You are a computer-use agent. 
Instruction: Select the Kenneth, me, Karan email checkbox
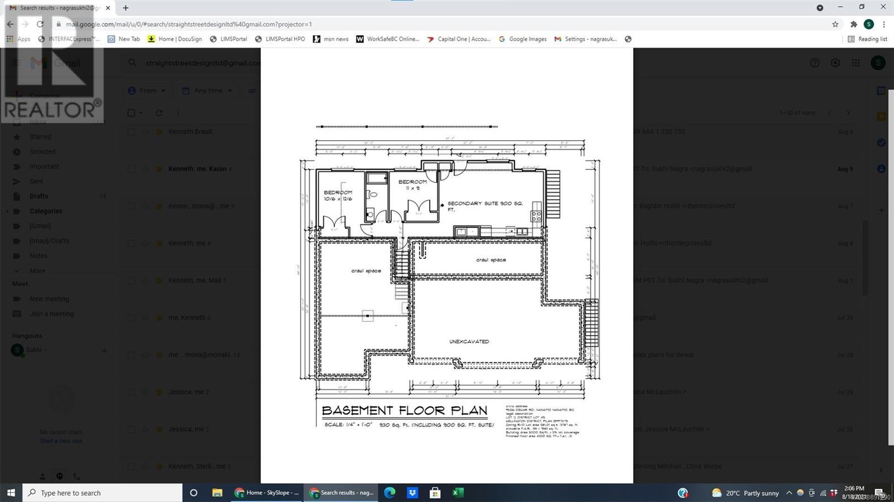point(131,169)
